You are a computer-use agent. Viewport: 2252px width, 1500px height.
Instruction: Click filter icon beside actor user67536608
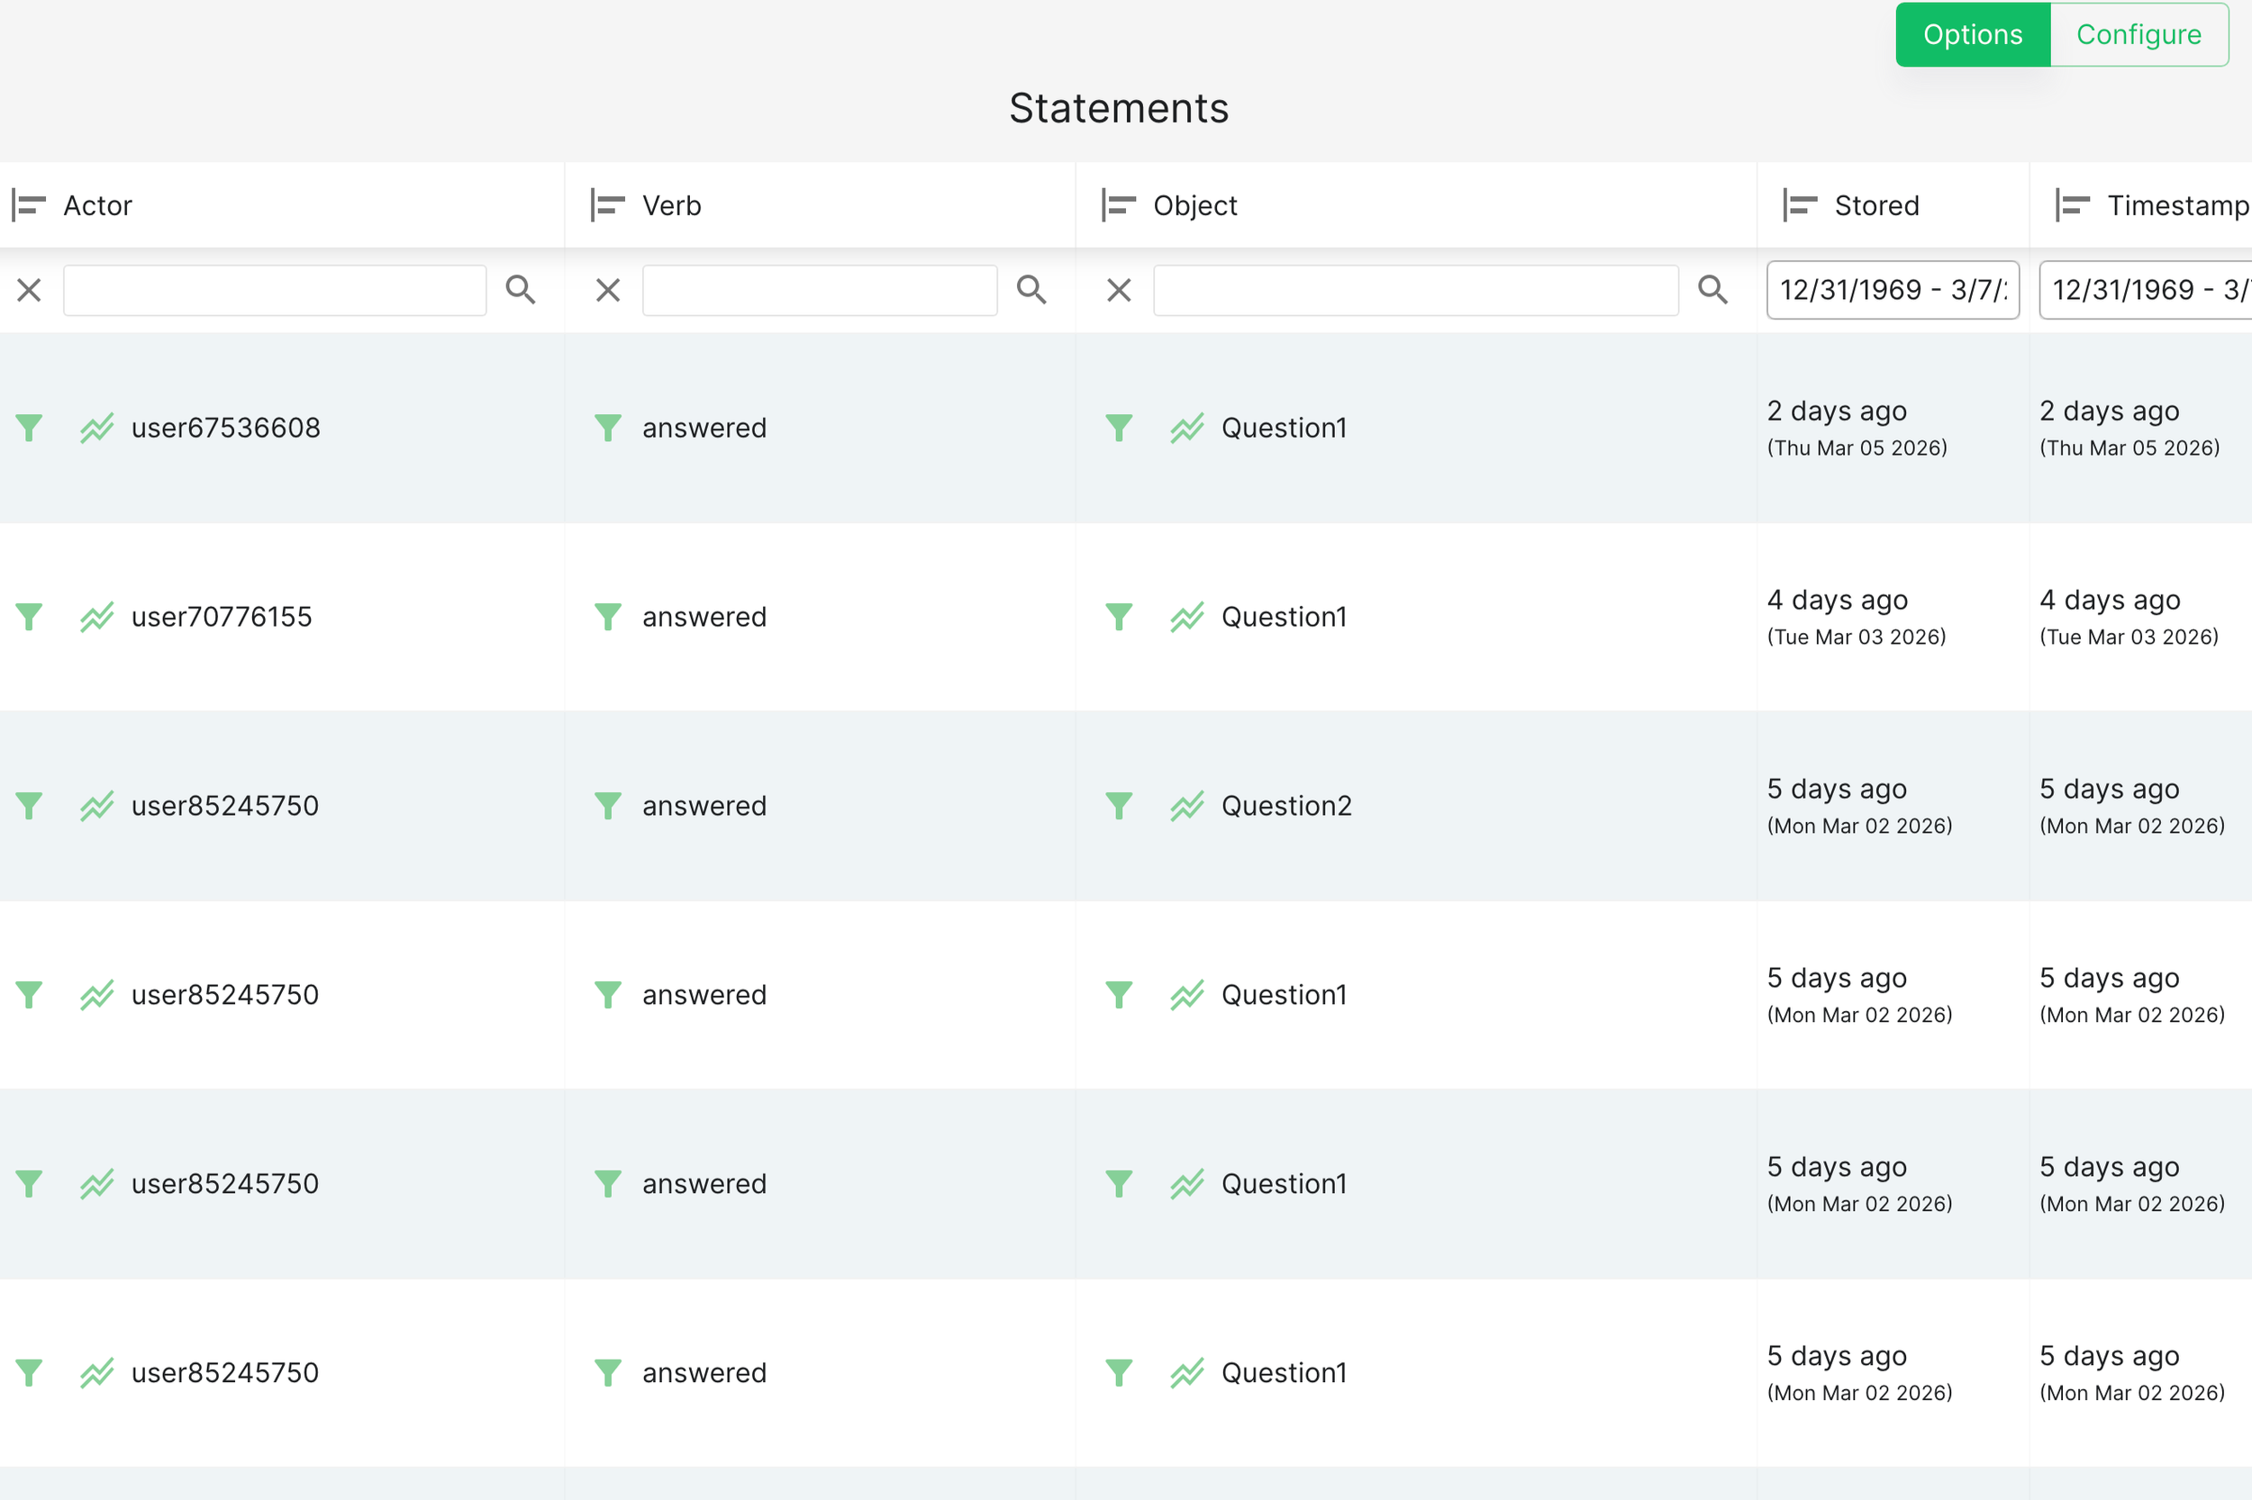(30, 428)
